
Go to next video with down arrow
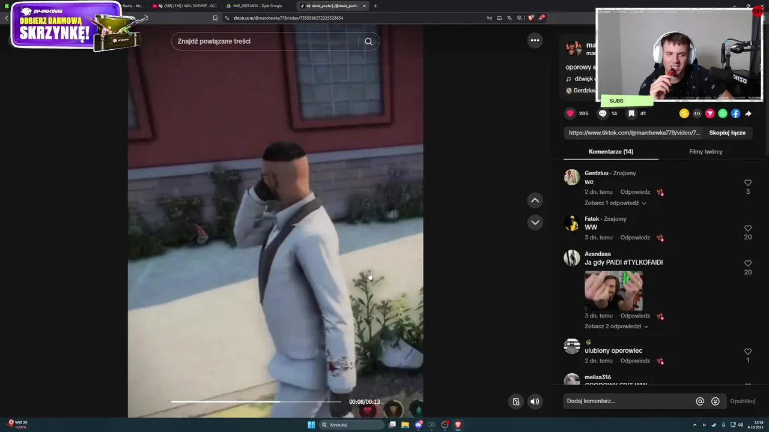coord(535,223)
